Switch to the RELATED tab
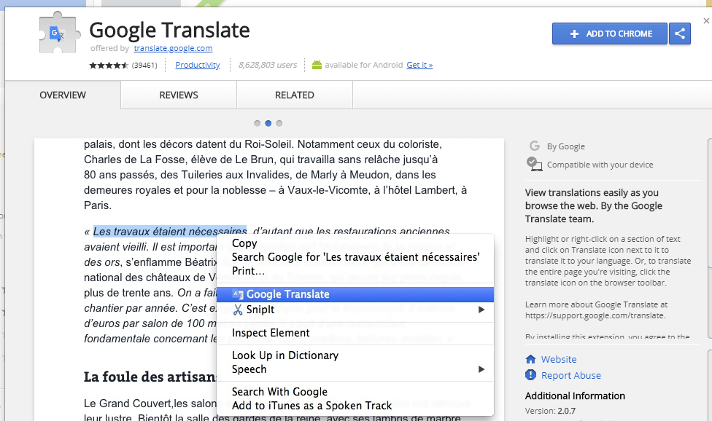The image size is (712, 421). (294, 95)
